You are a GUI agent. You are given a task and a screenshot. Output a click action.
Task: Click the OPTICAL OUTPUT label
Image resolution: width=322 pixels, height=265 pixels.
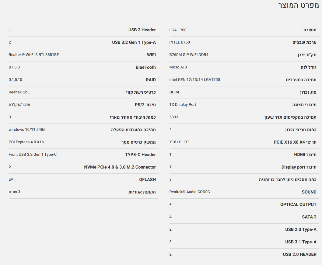point(298,204)
